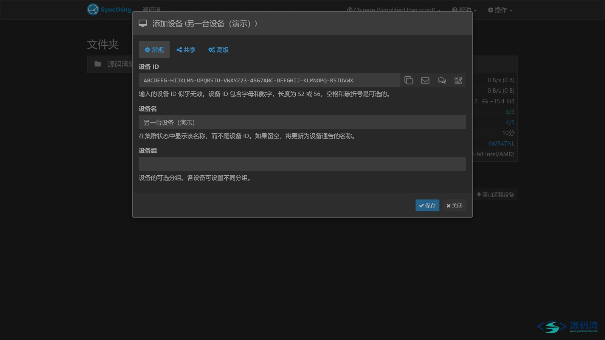
Task: Click the 设备 ID field label
Action: tap(149, 67)
